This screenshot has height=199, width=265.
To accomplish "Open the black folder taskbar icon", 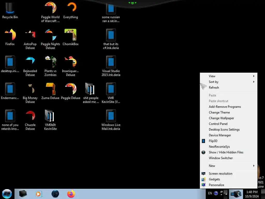I will [x=23, y=194].
